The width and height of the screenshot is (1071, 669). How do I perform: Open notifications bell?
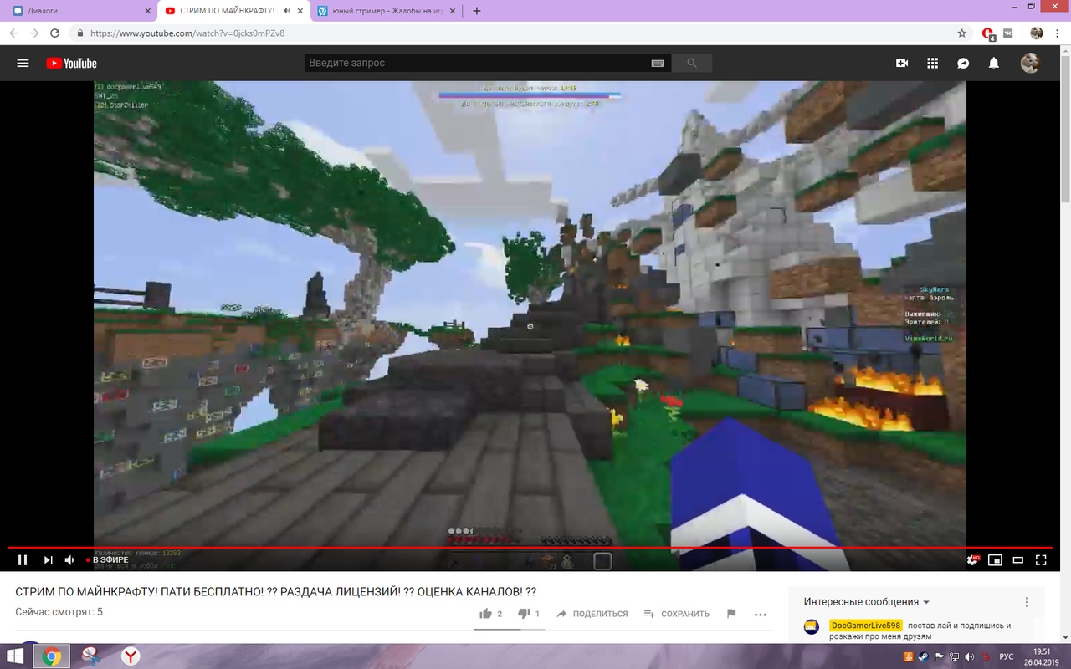click(x=994, y=63)
